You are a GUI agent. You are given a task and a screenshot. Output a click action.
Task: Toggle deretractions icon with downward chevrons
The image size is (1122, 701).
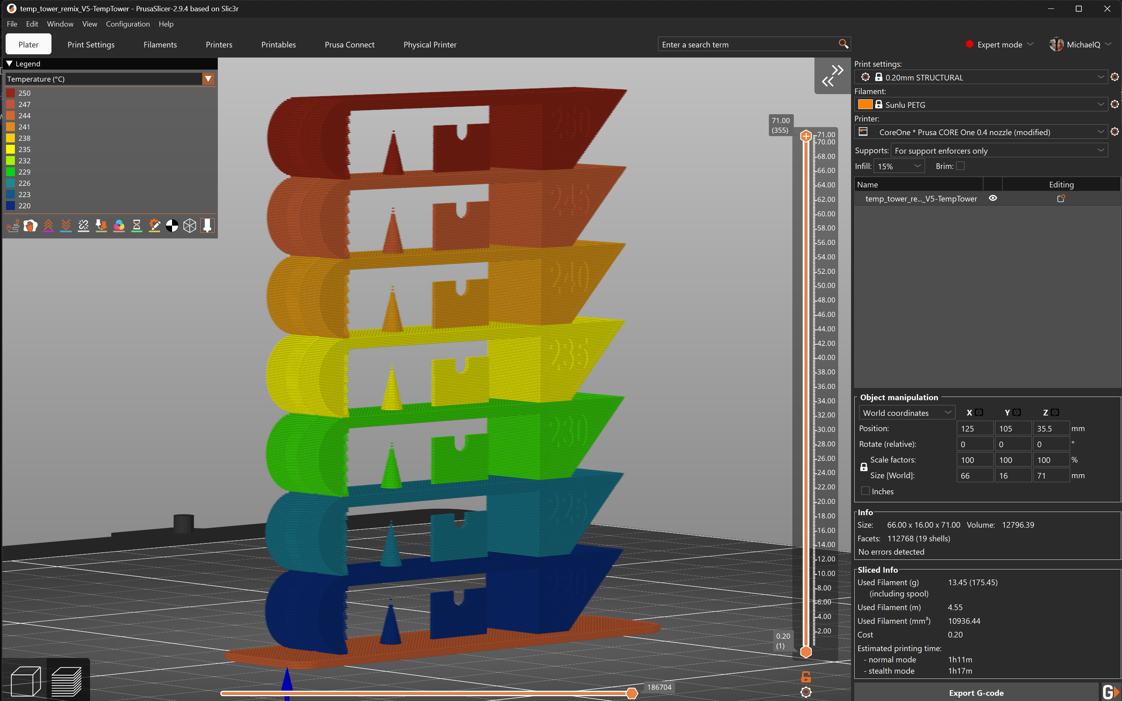pos(66,226)
